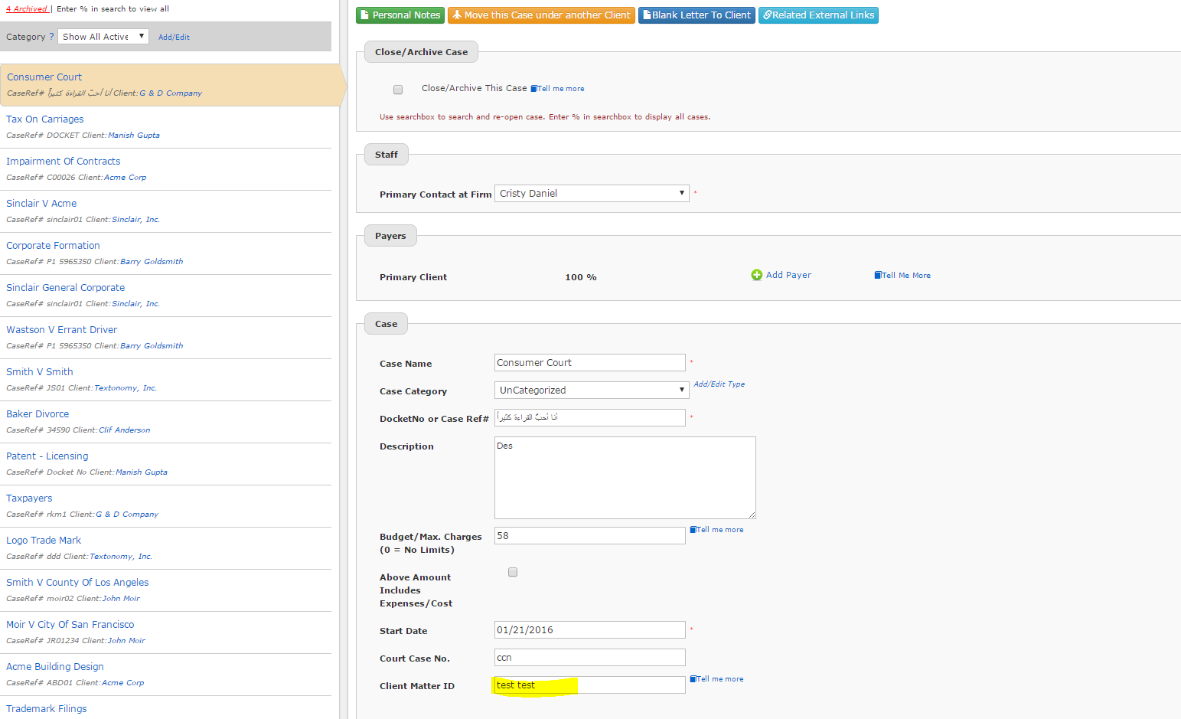Image resolution: width=1181 pixels, height=719 pixels.
Task: Open Personal Notes via its icon button
Action: [x=399, y=15]
